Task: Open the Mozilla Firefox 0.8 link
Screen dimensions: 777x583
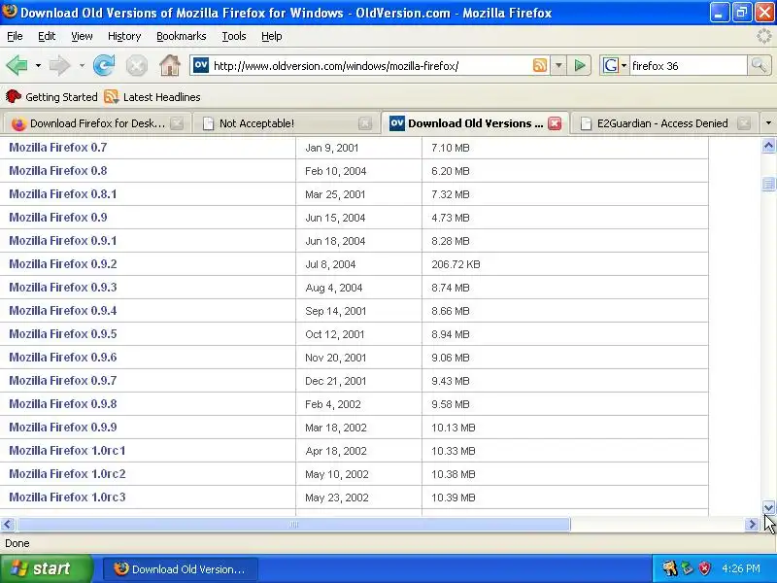Action: tap(58, 171)
